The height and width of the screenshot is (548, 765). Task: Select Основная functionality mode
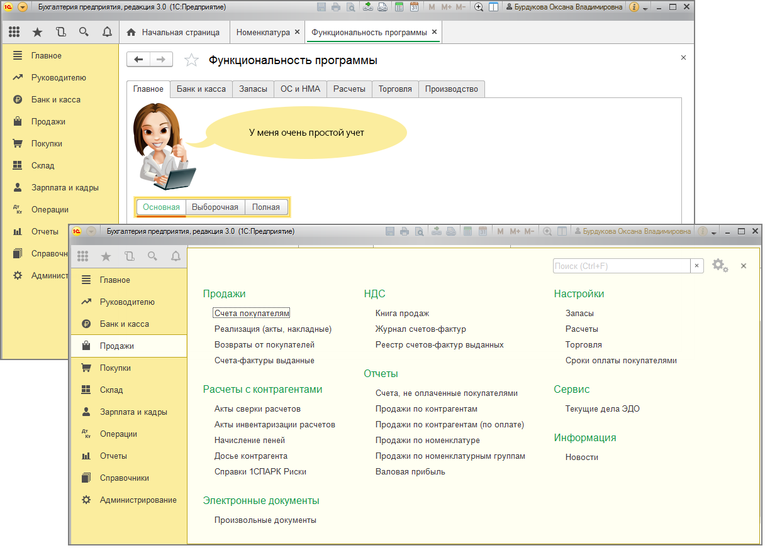click(x=162, y=207)
